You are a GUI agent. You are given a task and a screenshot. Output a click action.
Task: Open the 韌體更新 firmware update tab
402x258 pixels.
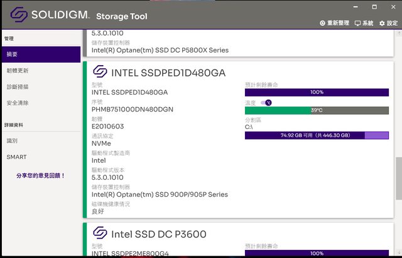coord(18,71)
